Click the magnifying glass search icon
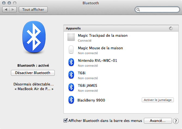The width and height of the screenshot is (182, 129). click(138, 10)
